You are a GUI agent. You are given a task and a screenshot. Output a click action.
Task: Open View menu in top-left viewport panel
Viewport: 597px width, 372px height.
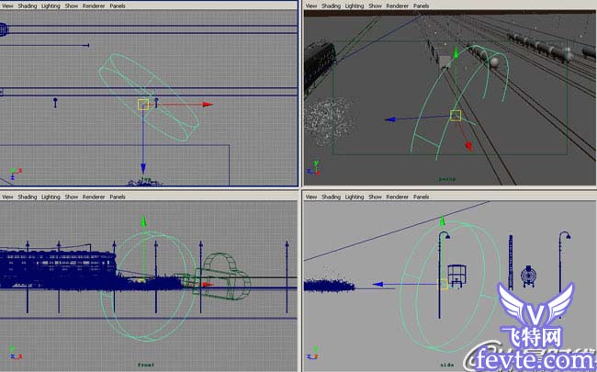(x=7, y=6)
